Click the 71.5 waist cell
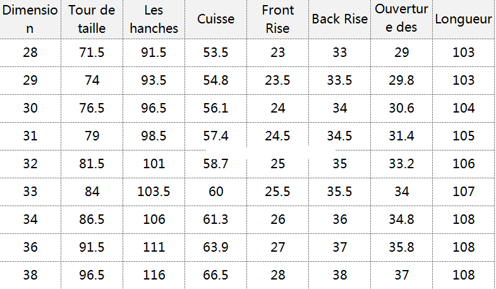Viewport: 496px width, 289px height. click(x=92, y=52)
